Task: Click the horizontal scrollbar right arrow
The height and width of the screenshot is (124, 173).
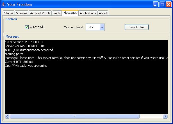Action: (165, 116)
